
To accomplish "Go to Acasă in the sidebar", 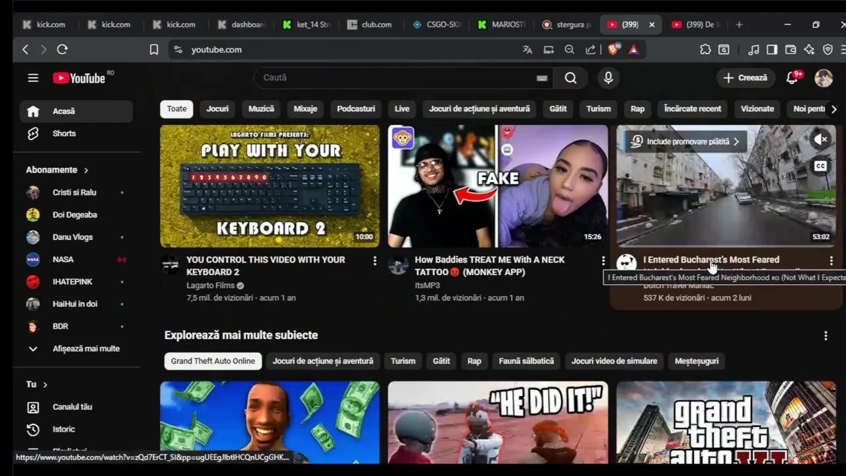I will point(77,111).
